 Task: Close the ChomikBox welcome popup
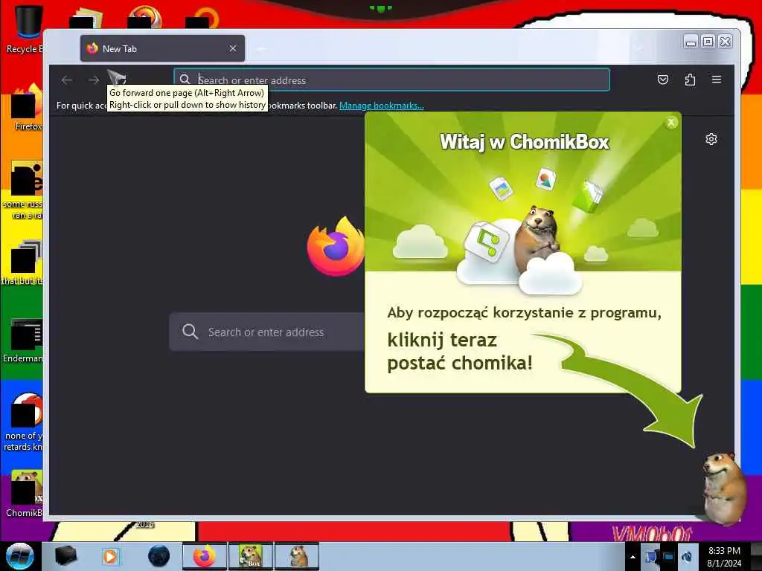671,123
